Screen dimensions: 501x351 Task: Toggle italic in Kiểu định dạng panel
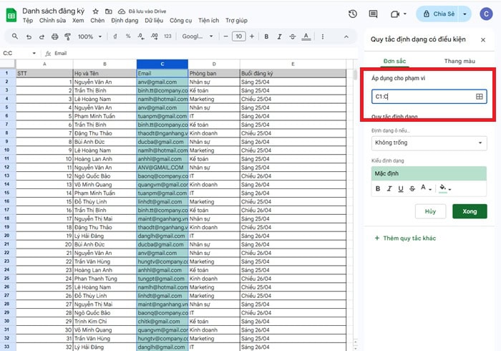pyautogui.click(x=389, y=188)
